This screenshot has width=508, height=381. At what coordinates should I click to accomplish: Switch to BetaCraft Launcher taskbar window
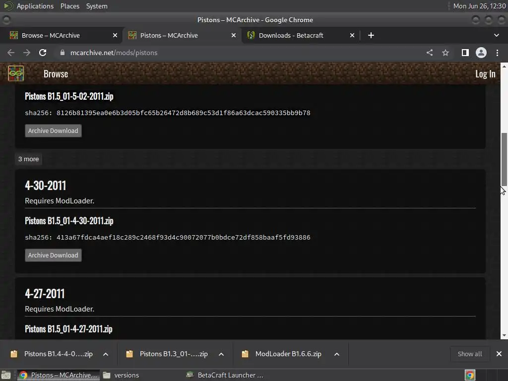(226, 375)
